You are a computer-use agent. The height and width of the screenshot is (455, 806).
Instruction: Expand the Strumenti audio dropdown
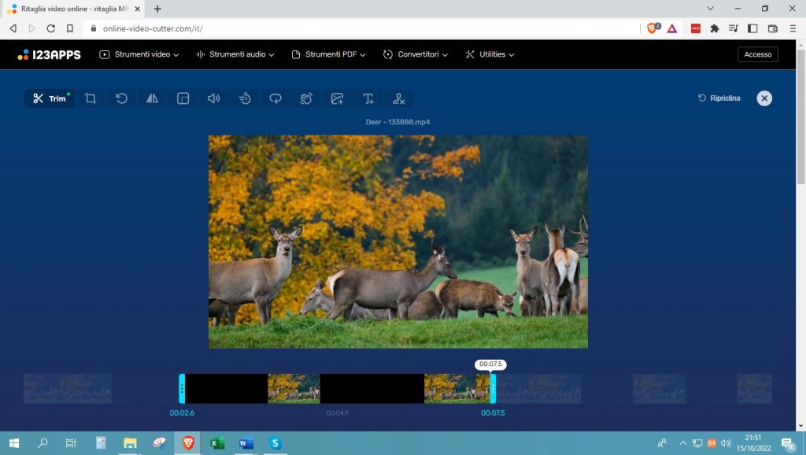(235, 54)
